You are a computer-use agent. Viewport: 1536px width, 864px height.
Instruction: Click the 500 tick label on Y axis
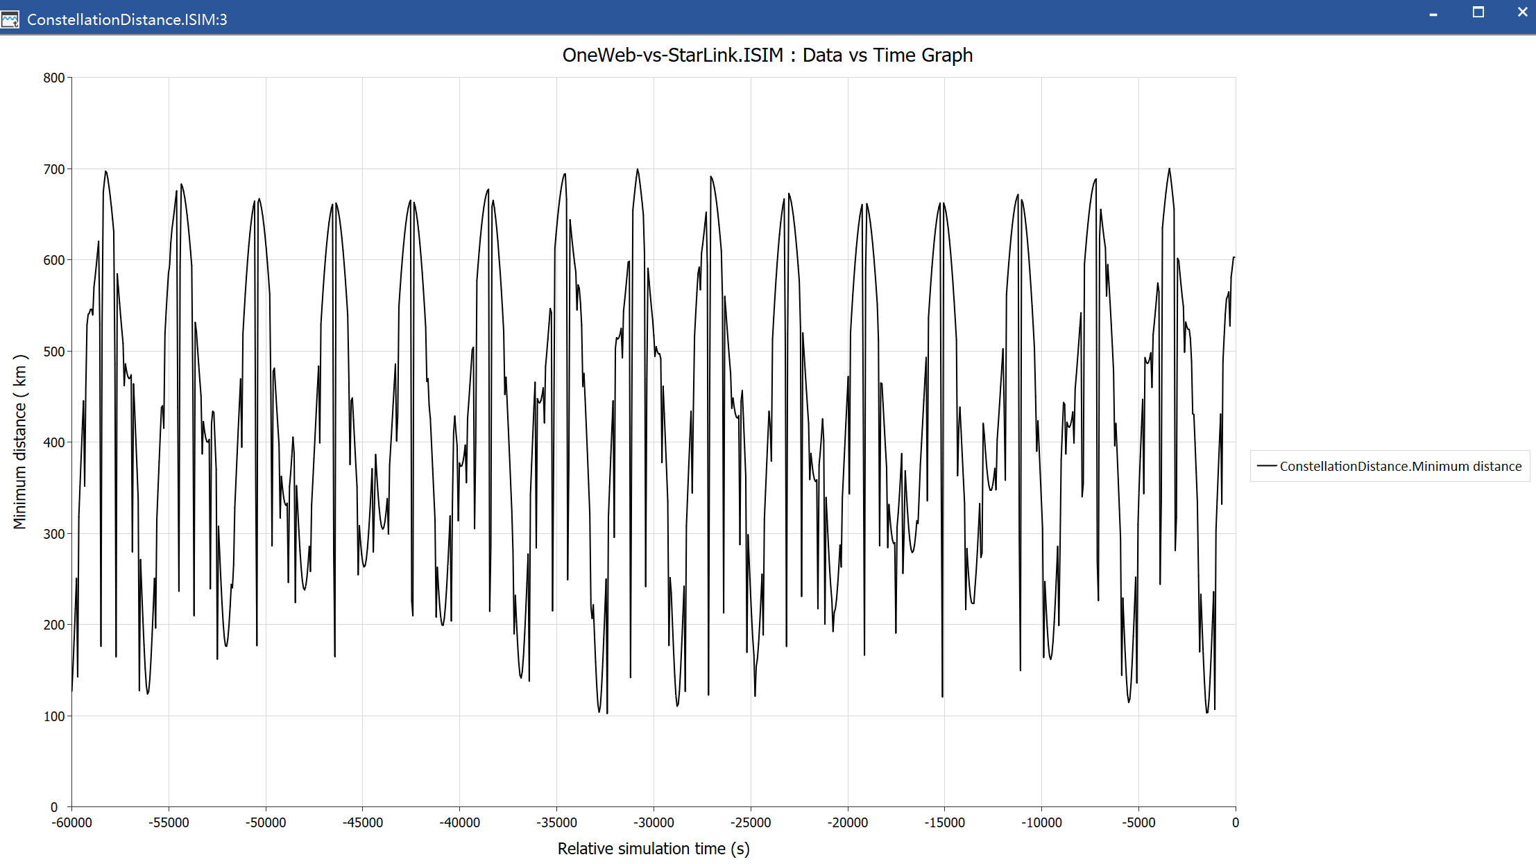click(x=53, y=352)
